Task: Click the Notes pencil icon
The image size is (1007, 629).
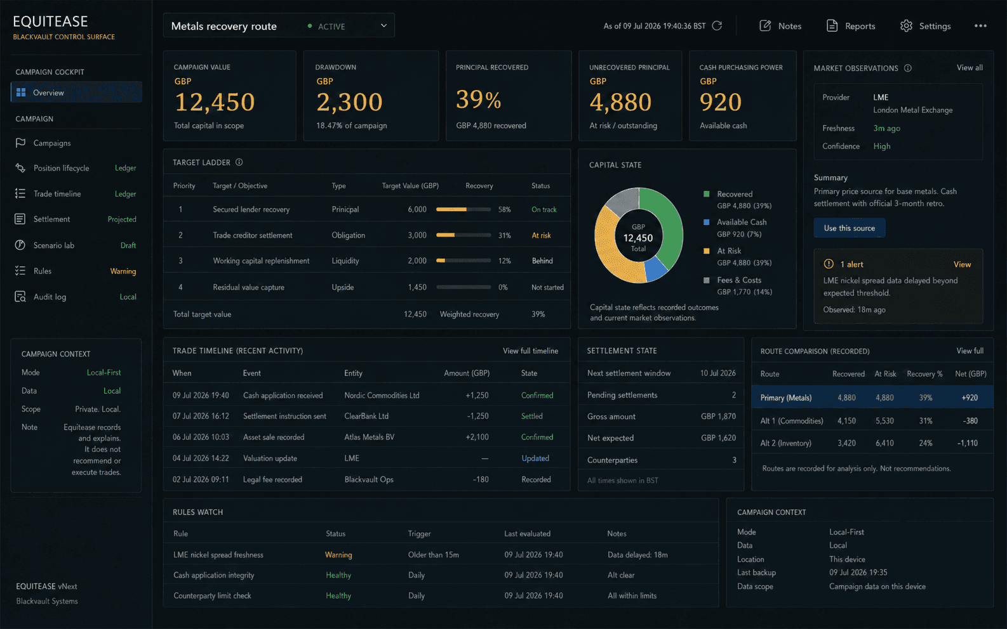Action: tap(765, 26)
